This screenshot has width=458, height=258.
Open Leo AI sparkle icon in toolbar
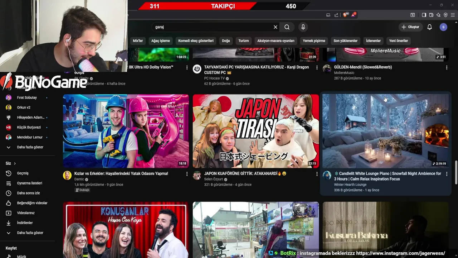pyautogui.click(x=438, y=15)
